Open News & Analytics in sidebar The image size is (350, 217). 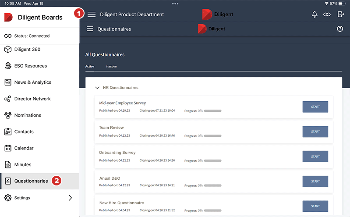click(32, 82)
